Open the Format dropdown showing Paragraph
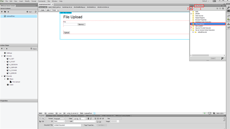Image resolution: width=230 pixels, height=129 pixels. (x=59, y=119)
